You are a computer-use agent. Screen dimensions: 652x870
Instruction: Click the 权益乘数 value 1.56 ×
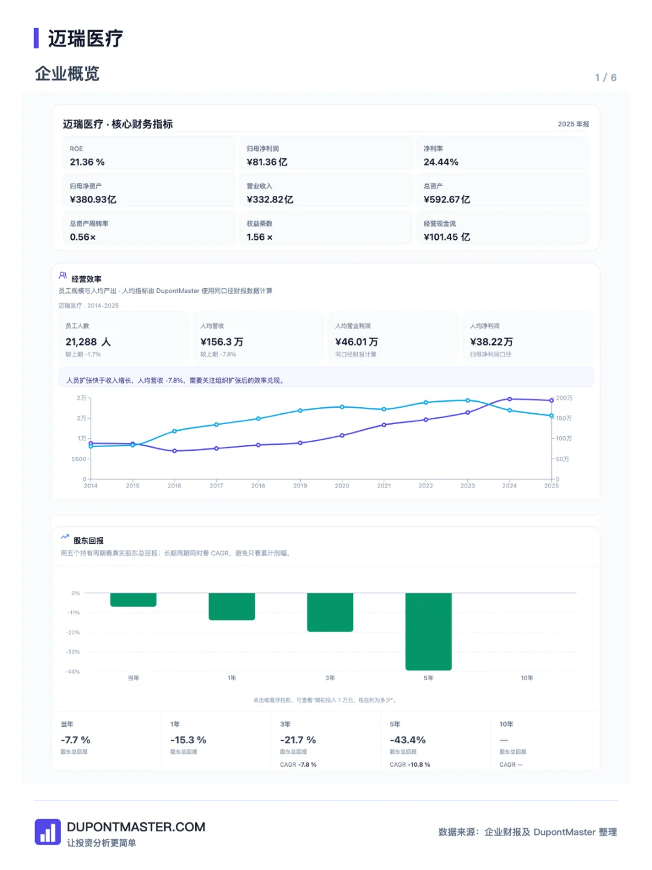coord(260,237)
